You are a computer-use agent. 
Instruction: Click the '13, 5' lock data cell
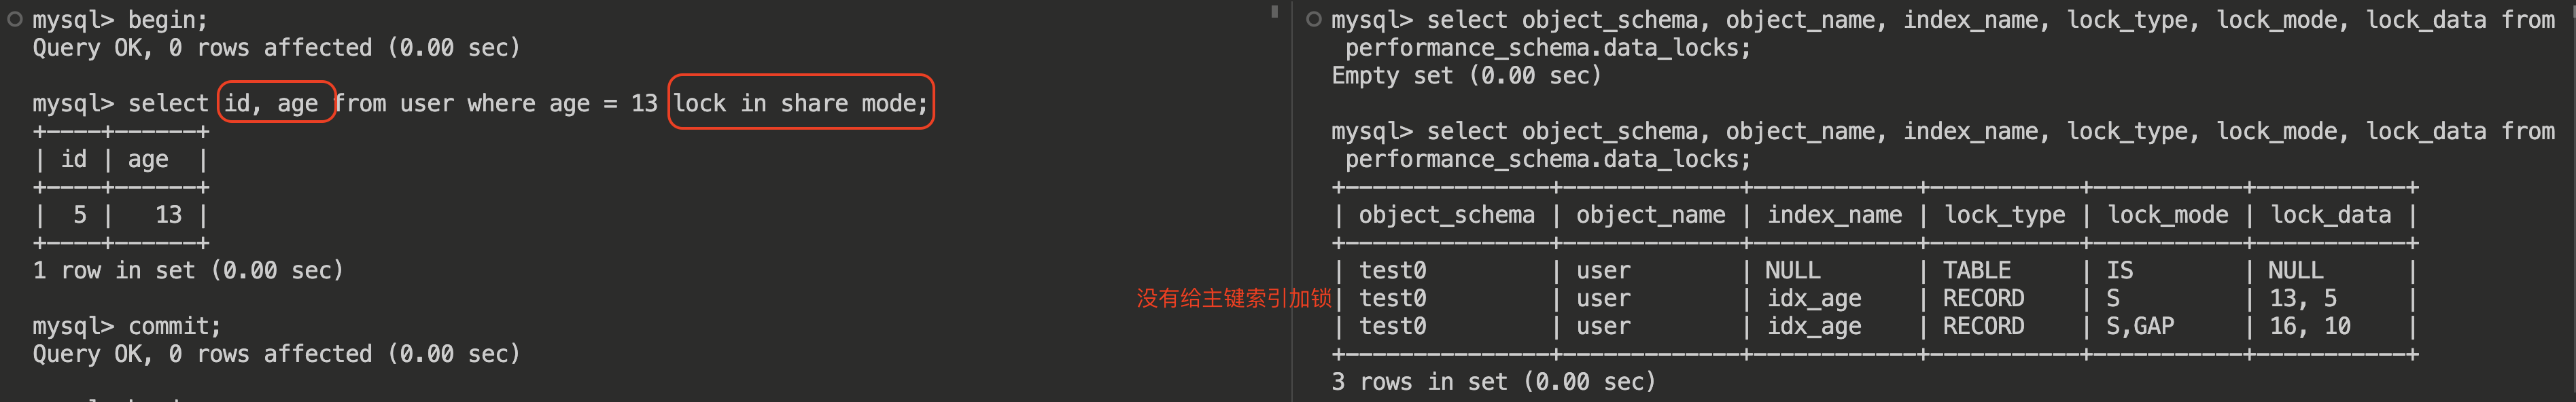pos(2302,298)
